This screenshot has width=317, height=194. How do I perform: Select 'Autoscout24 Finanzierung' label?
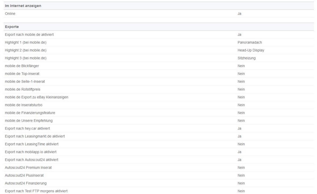click(26, 183)
